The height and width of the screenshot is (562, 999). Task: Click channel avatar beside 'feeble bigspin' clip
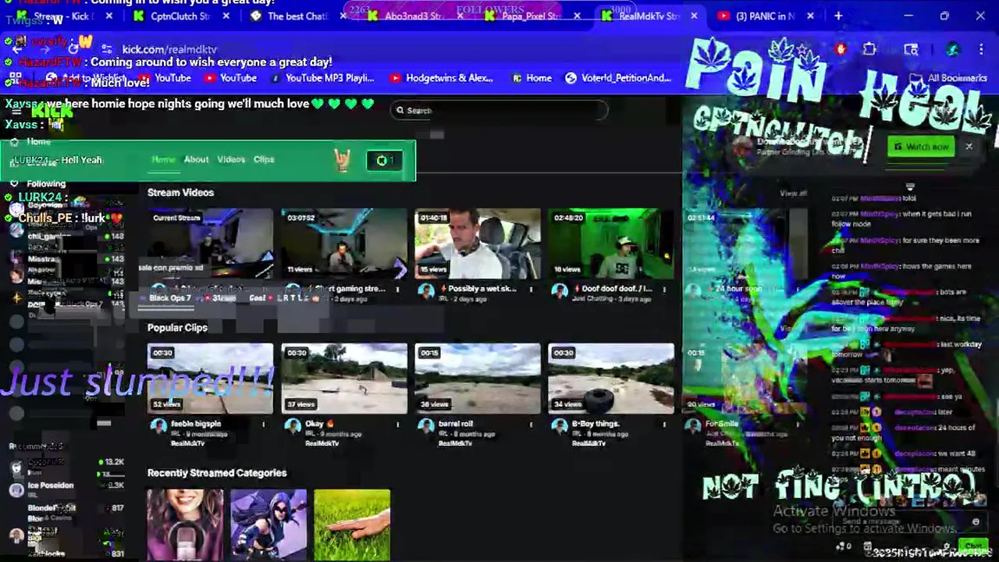click(158, 425)
